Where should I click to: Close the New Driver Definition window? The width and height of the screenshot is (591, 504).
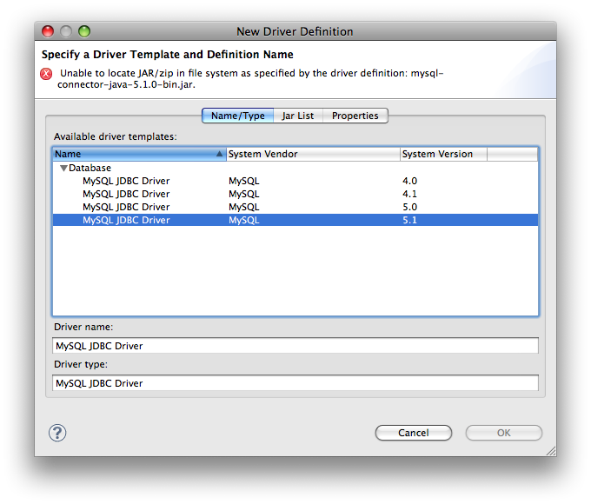coord(48,31)
